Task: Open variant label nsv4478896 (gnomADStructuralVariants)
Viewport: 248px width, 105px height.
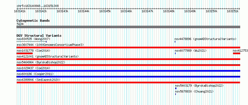Action: coord(205,39)
